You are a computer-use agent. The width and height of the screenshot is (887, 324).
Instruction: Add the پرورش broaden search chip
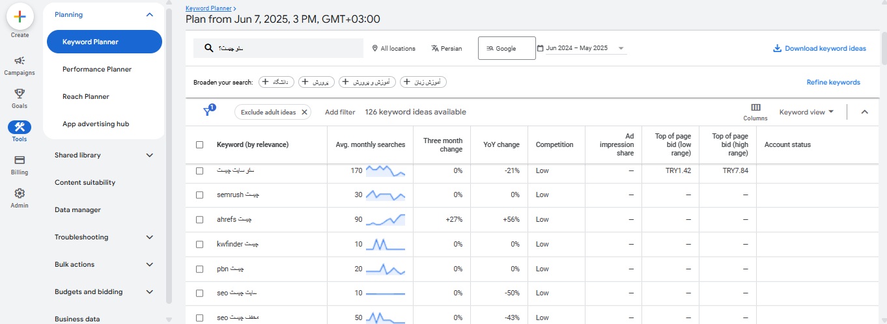click(x=317, y=82)
